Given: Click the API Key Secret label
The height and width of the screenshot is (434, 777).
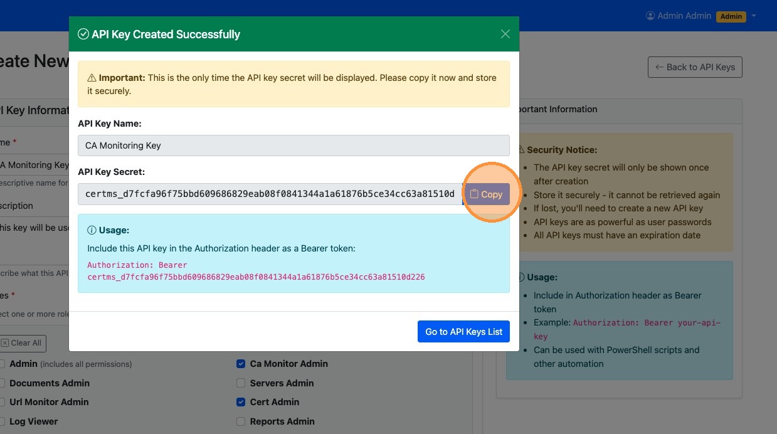Looking at the screenshot, I should tap(112, 172).
